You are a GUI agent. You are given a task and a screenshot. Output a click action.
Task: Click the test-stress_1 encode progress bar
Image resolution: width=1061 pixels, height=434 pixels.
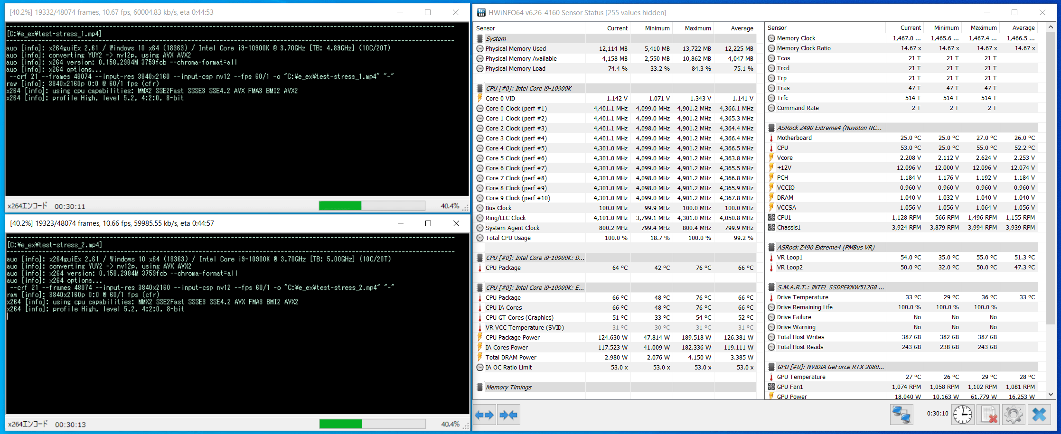(x=372, y=206)
